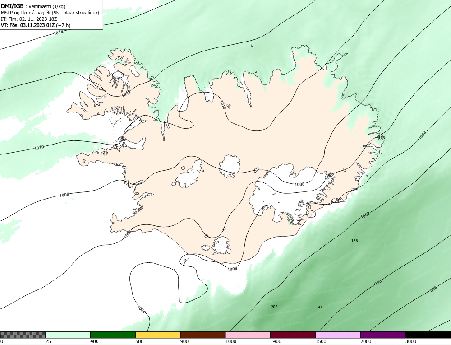Select the light green 25–400 legend swatch
This screenshot has height=345, width=451.
point(68,335)
